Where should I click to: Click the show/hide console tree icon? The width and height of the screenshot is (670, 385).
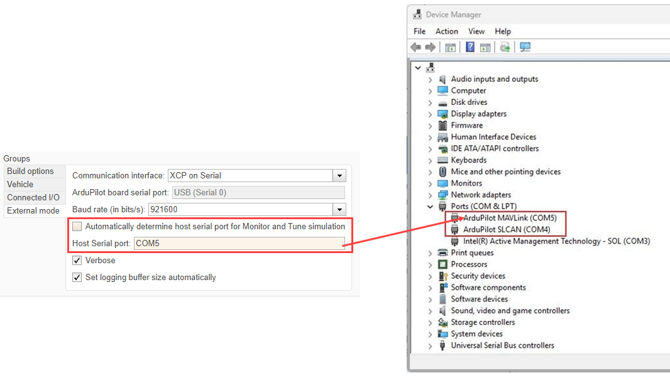pyautogui.click(x=450, y=47)
